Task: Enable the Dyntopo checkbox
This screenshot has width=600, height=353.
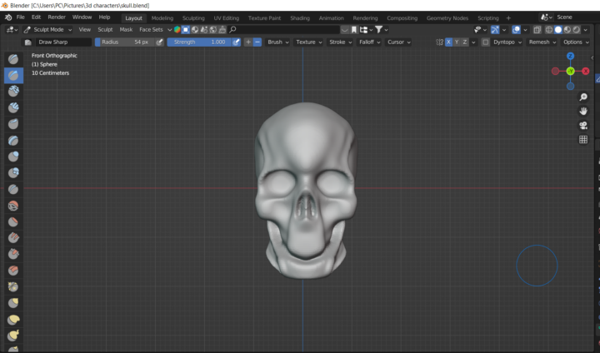Action: 486,42
